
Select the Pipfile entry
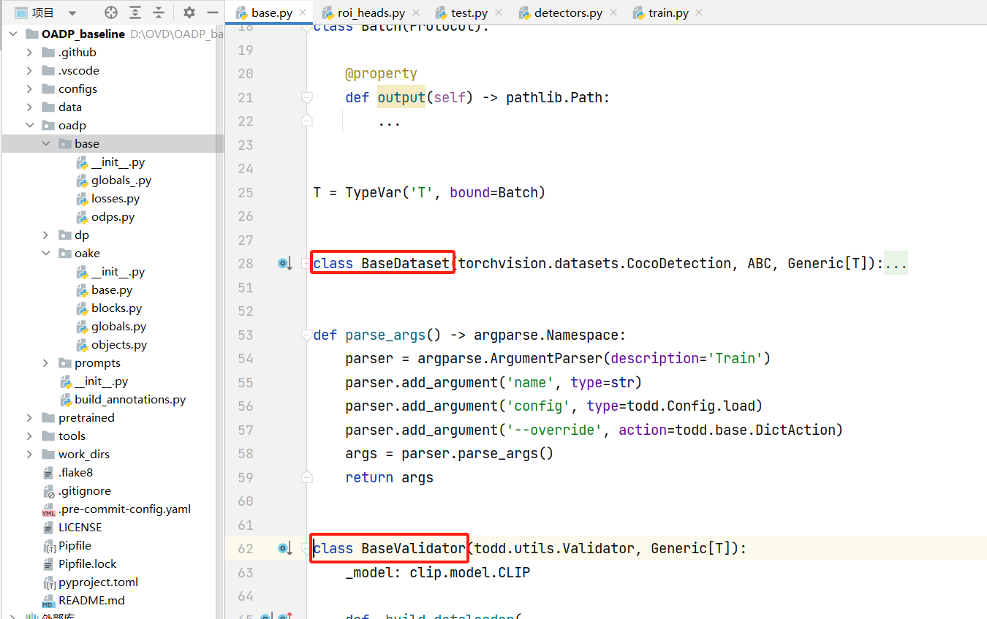pos(75,546)
